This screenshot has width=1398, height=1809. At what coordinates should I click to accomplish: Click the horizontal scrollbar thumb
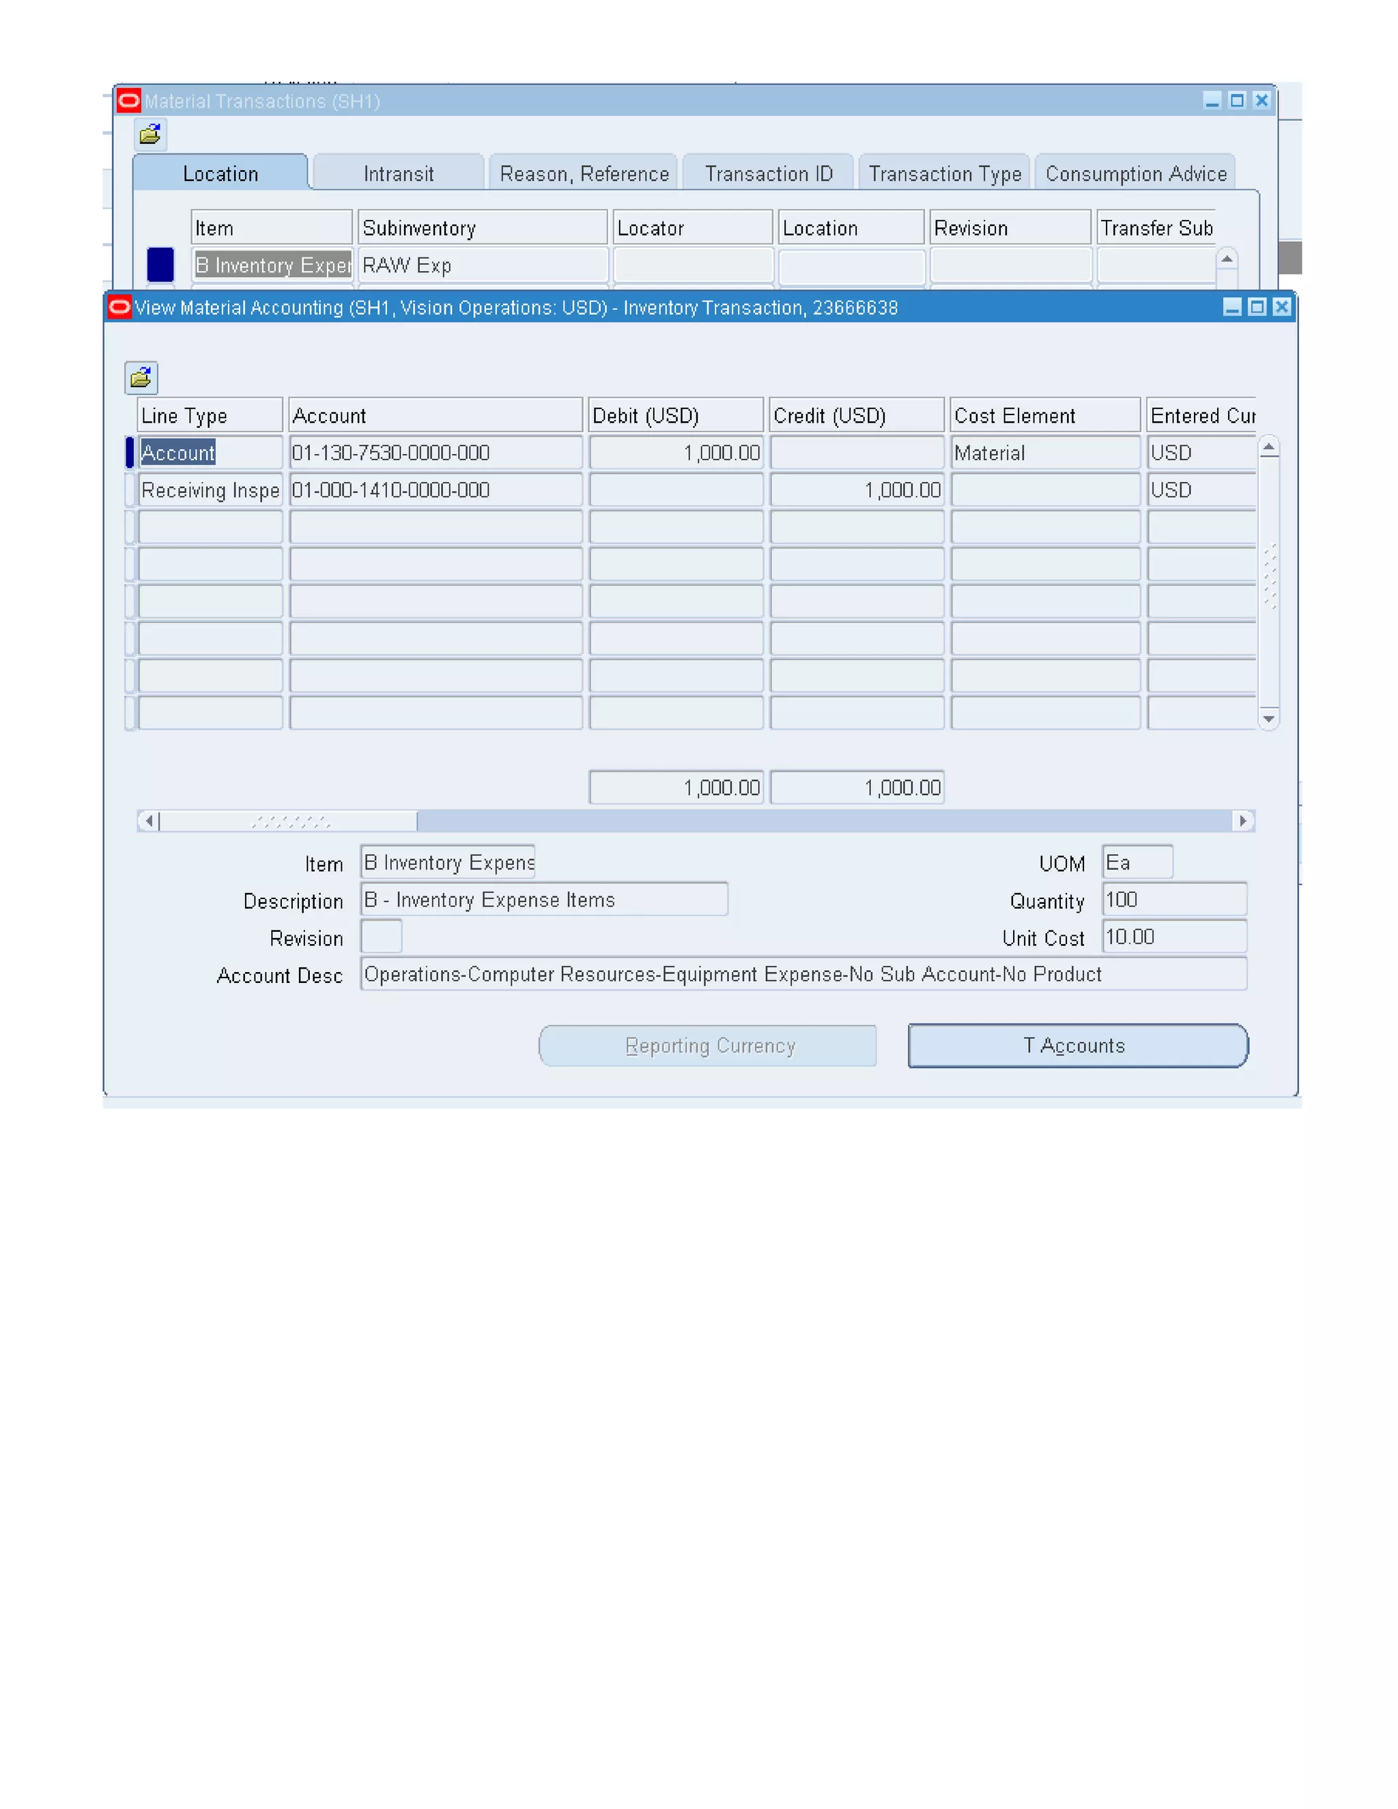pyautogui.click(x=289, y=821)
